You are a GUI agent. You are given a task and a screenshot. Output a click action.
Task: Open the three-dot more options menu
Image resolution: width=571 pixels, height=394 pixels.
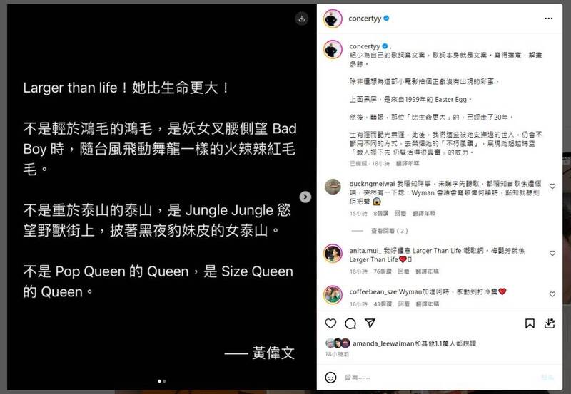tap(548, 19)
